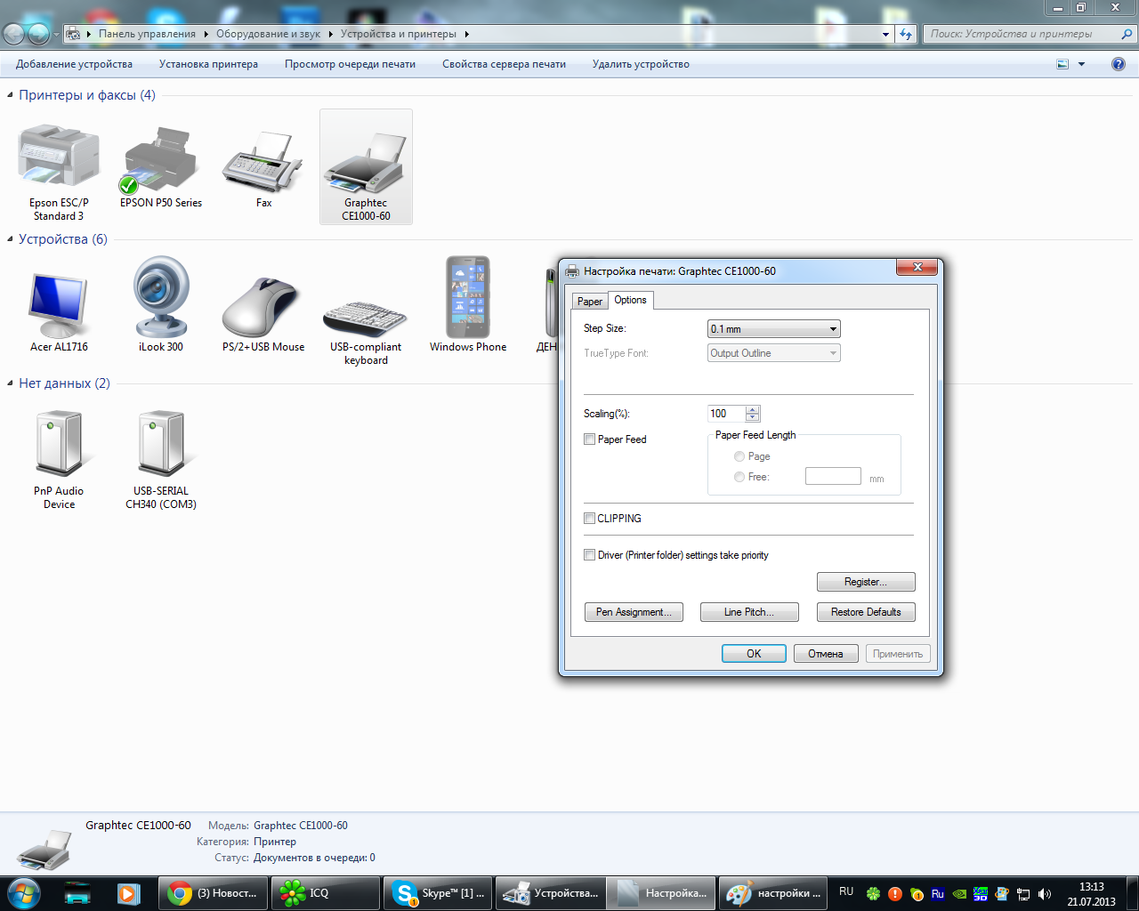This screenshot has height=911, width=1139.
Task: Click the Free length input field
Action: (x=833, y=476)
